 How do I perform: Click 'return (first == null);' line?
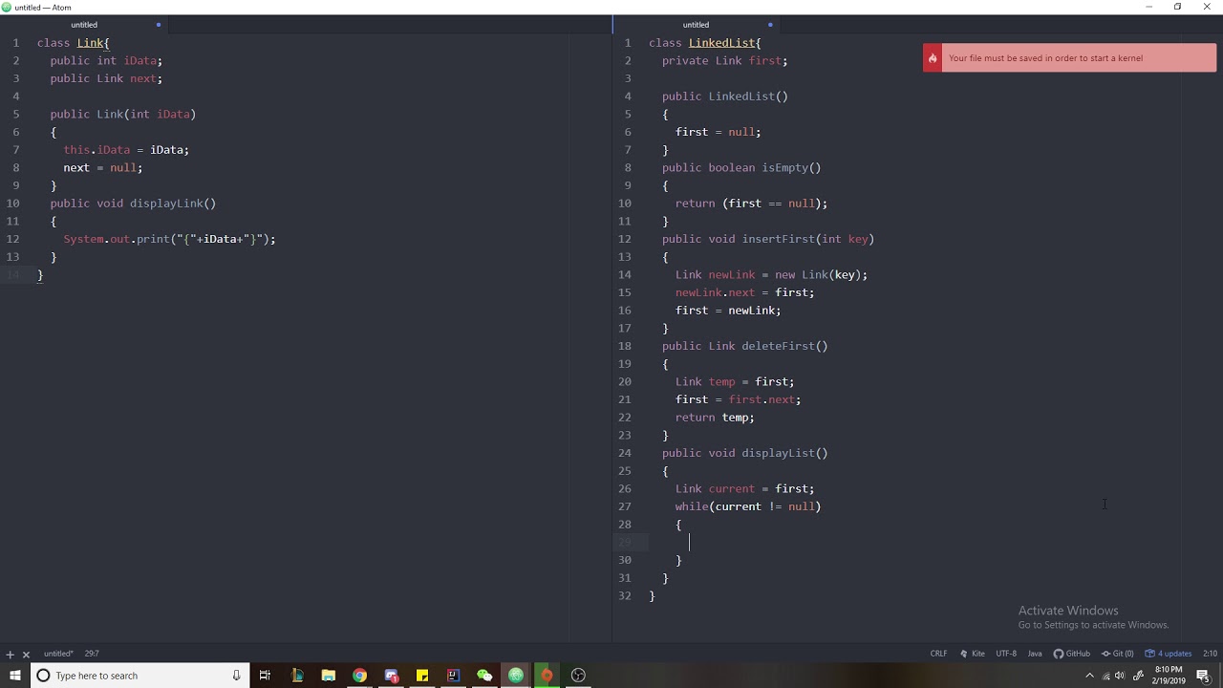tap(752, 204)
